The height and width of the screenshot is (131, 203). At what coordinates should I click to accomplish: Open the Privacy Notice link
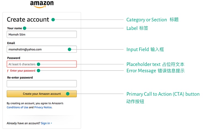(x=43, y=107)
